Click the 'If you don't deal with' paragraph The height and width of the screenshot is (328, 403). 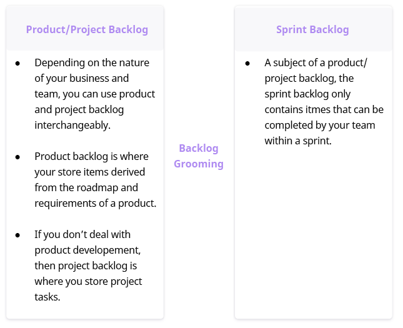[x=88, y=266]
